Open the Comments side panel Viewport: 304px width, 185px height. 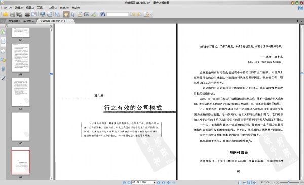(3, 60)
